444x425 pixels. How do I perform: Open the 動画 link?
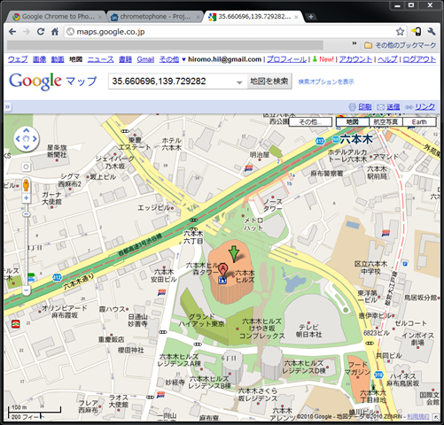(x=58, y=59)
